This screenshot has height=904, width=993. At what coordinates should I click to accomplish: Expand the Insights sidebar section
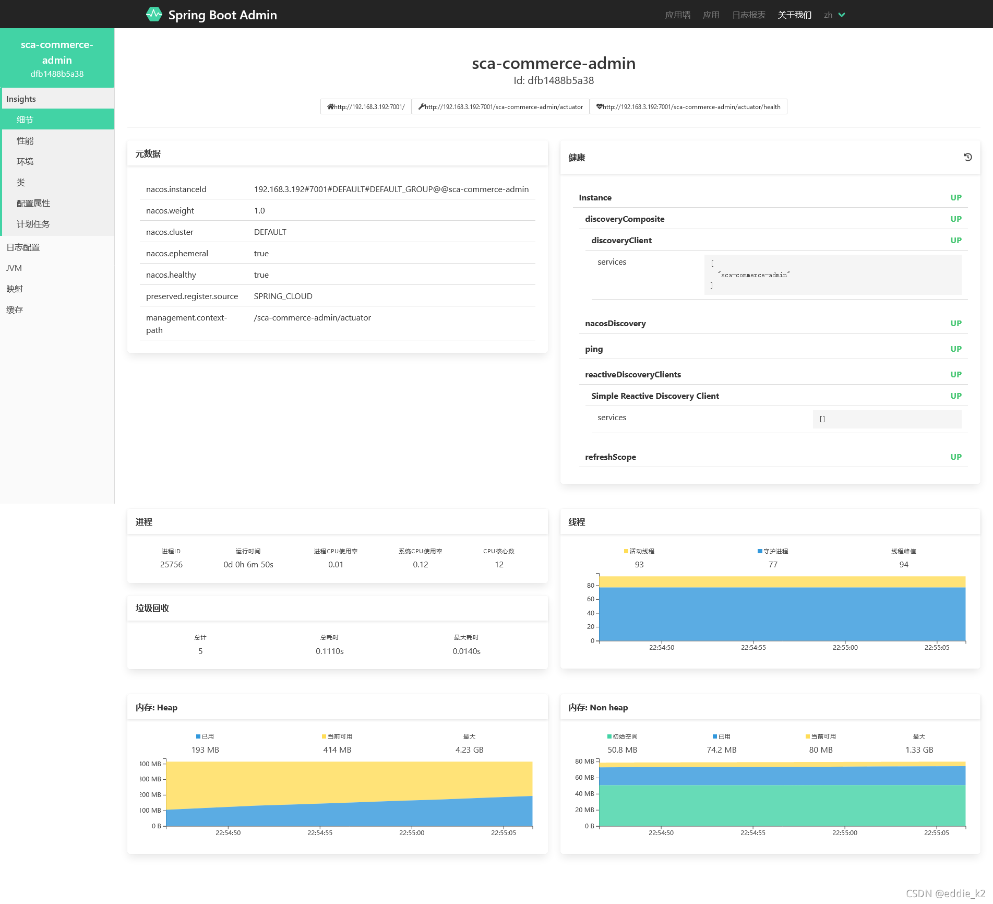coord(57,99)
